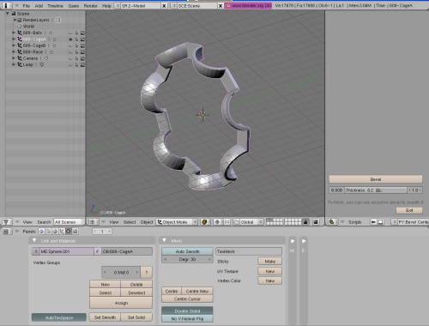Delete the SR:2-Model screen with X button
The width and height of the screenshot is (429, 326).
pyautogui.click(x=164, y=6)
